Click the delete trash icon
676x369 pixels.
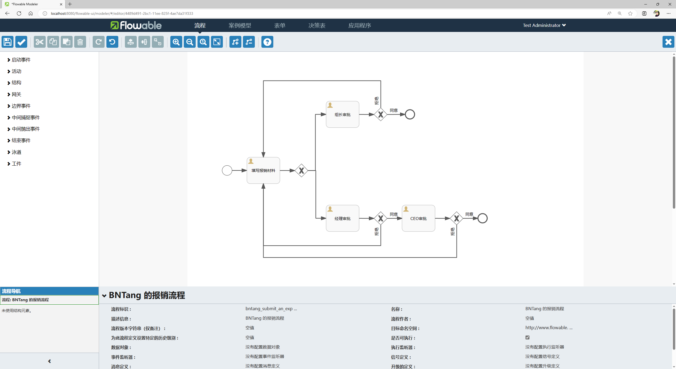(80, 42)
